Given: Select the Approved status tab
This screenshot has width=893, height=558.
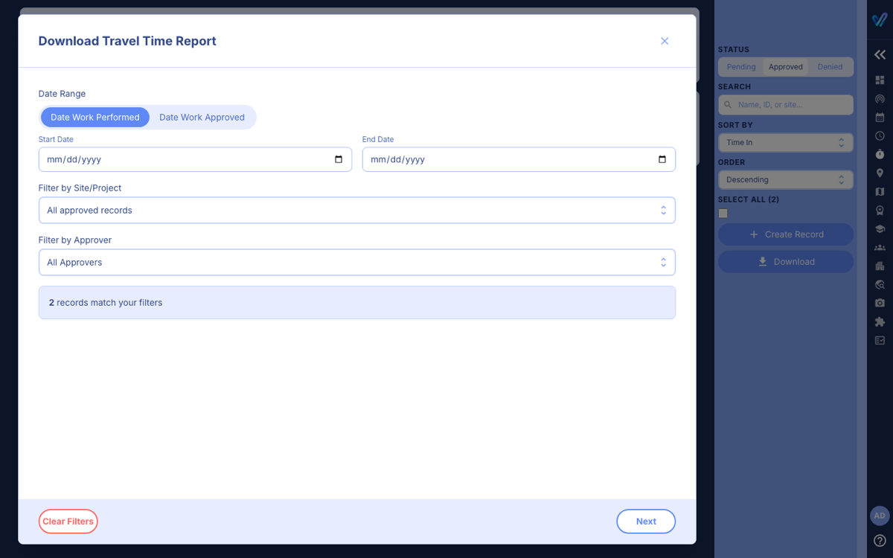Looking at the screenshot, I should pyautogui.click(x=786, y=67).
